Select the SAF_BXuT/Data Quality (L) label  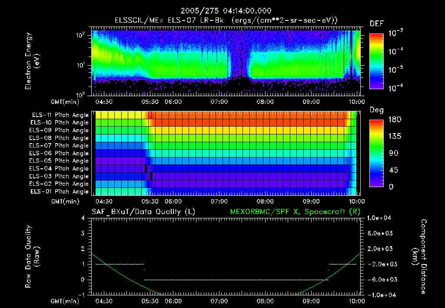(x=143, y=212)
